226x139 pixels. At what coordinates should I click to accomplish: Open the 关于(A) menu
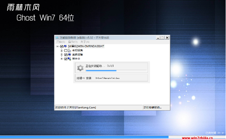85,42
